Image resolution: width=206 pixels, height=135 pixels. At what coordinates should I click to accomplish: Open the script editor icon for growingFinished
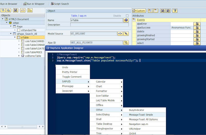(197, 35)
